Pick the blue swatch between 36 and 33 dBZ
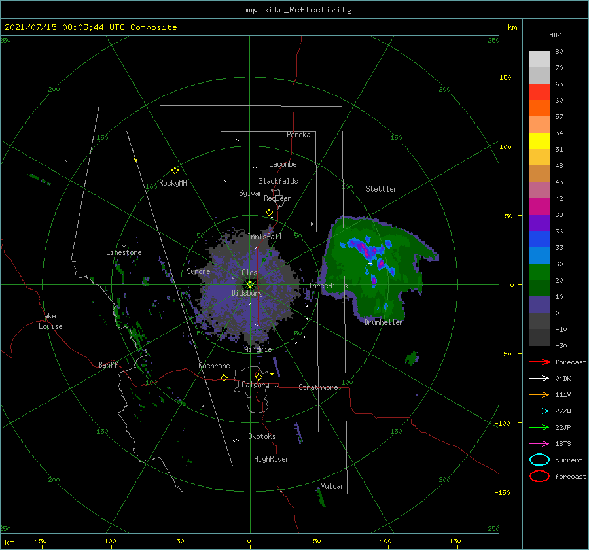The width and height of the screenshot is (589, 550). click(539, 239)
